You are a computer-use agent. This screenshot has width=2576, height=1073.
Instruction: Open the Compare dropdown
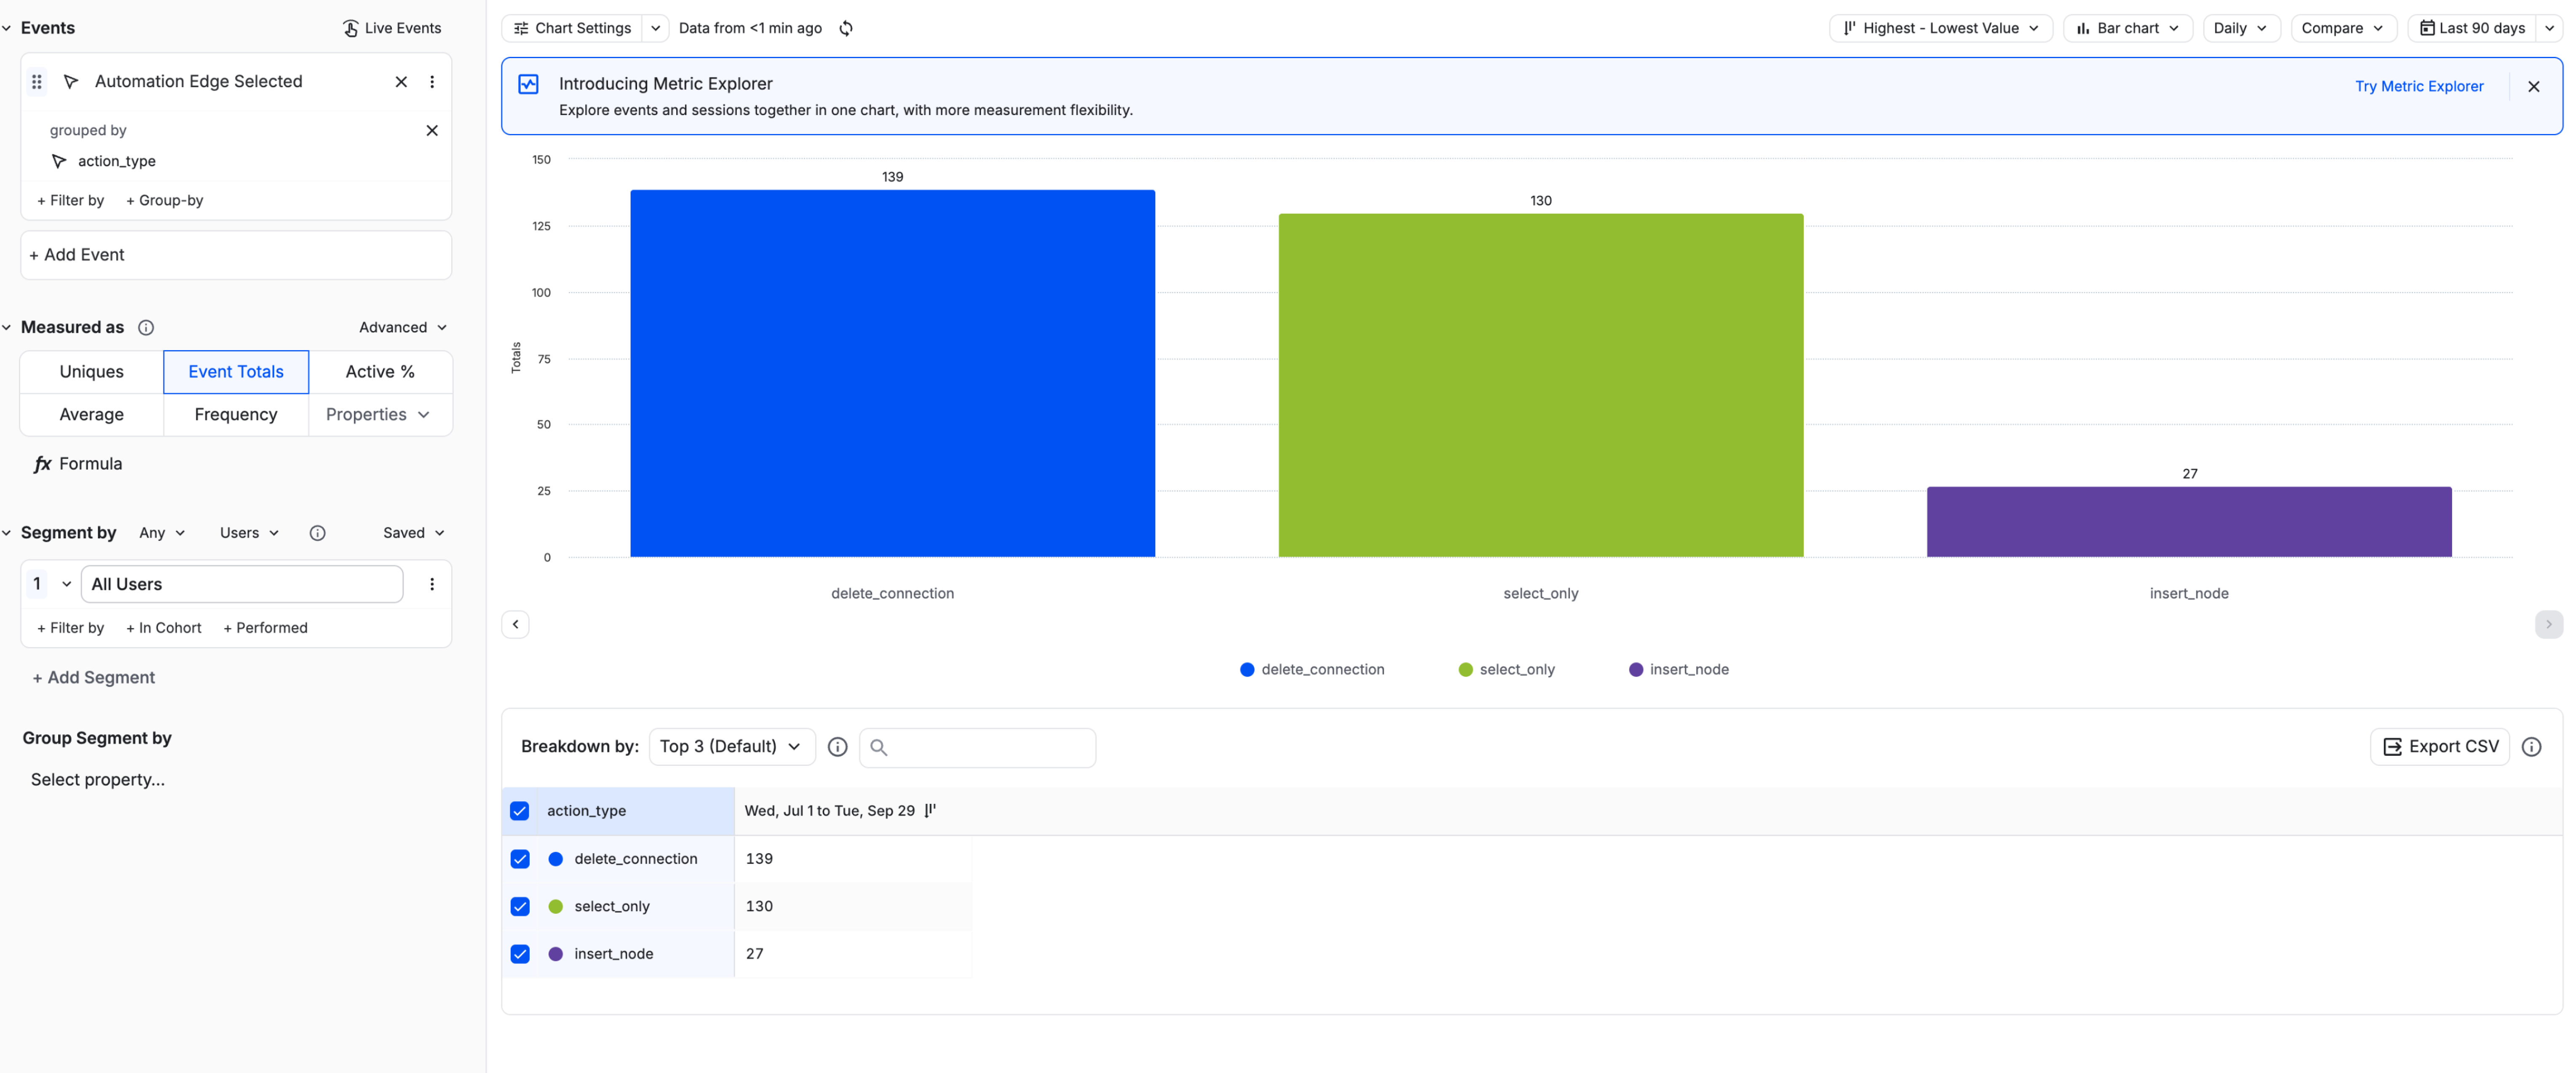coord(2343,28)
